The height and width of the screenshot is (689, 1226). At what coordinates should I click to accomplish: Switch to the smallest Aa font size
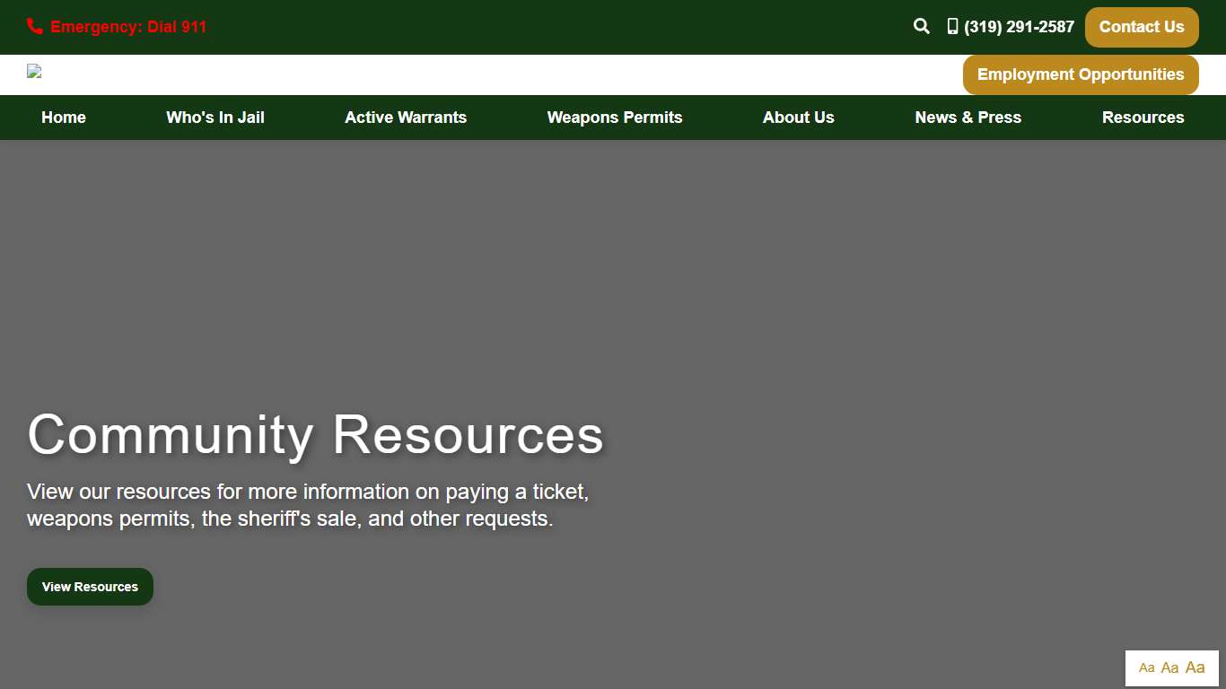coord(1146,668)
